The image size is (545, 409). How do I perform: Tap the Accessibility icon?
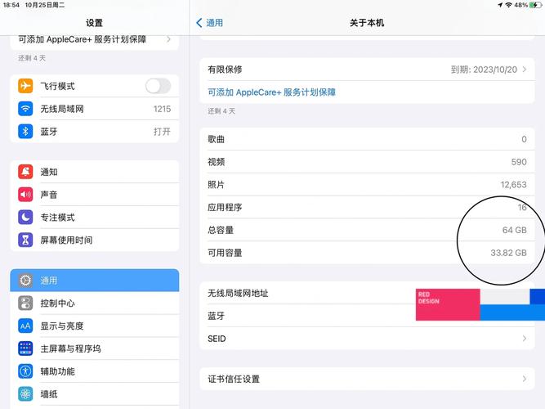[25, 371]
